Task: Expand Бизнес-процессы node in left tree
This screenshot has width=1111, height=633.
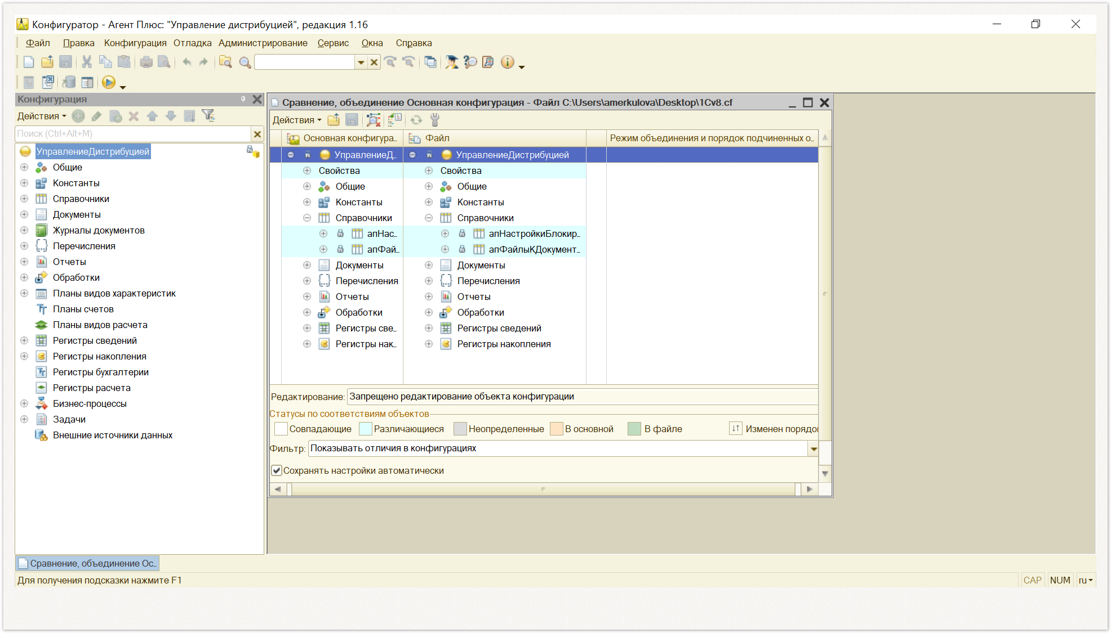Action: pos(24,403)
